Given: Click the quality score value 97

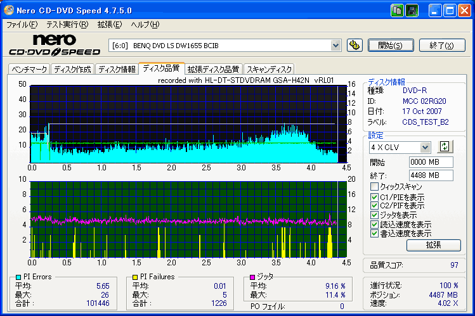Looking at the screenshot, I should pos(454,265).
